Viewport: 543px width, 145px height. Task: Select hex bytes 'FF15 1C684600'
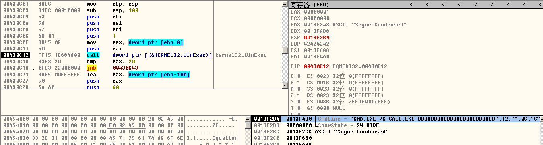(x=59, y=55)
